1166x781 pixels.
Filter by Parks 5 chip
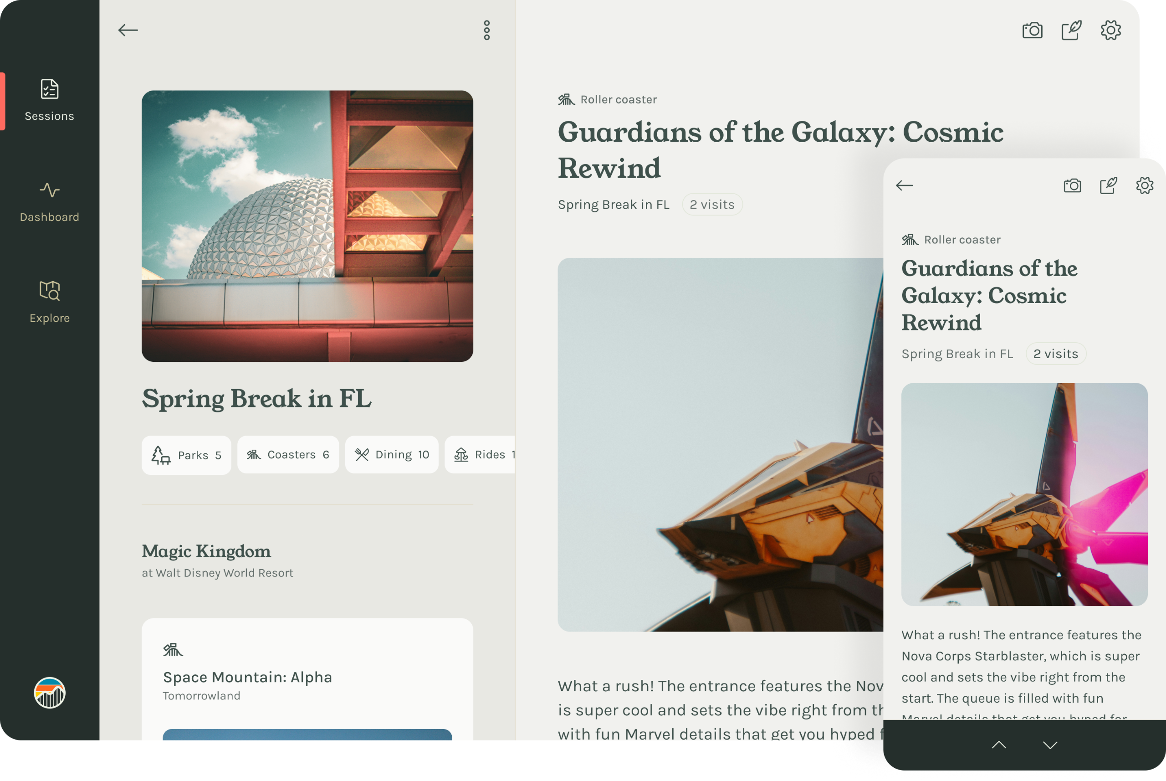(x=186, y=455)
